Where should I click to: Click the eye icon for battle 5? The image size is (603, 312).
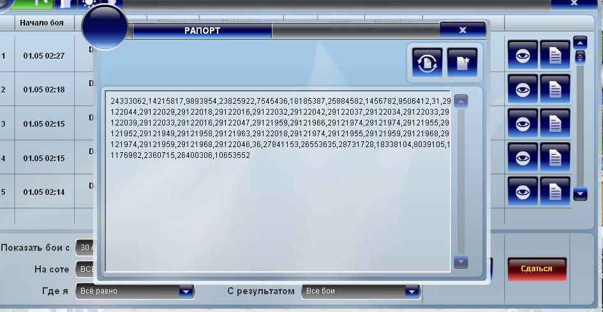tap(523, 191)
